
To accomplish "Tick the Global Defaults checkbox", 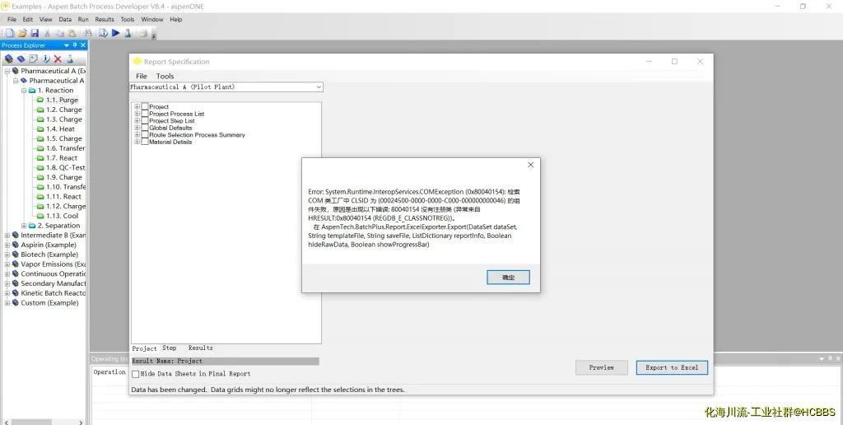I will point(145,128).
